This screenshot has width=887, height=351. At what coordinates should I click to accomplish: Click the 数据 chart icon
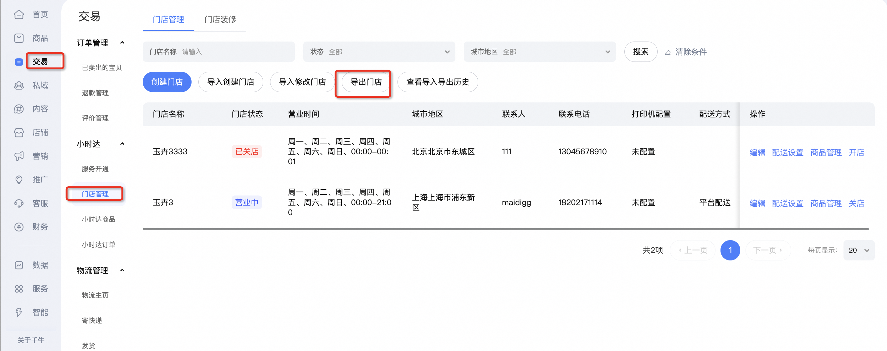click(19, 265)
